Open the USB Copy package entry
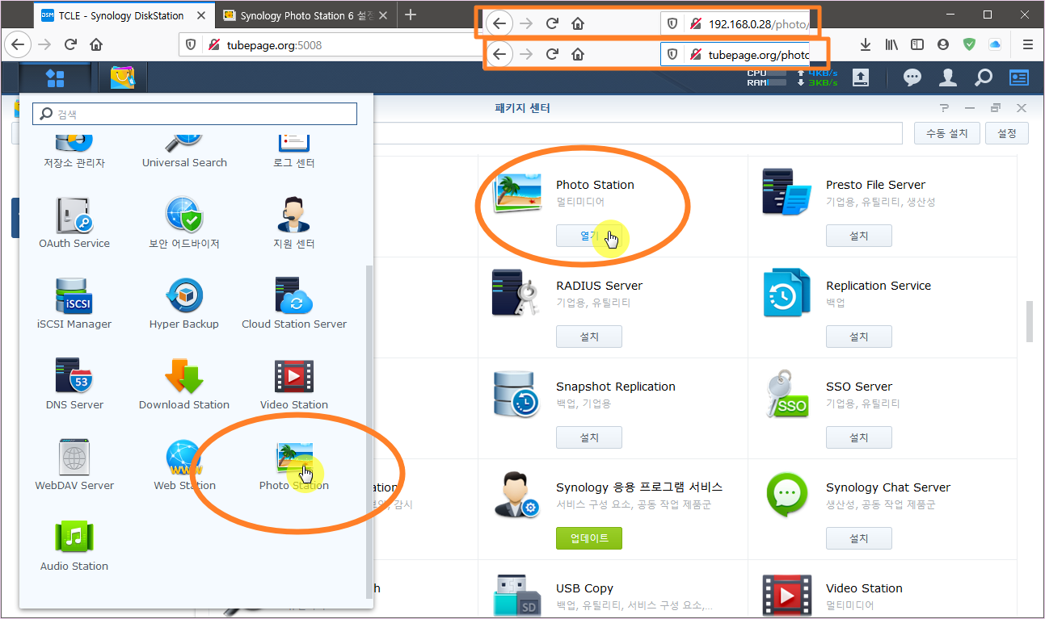The image size is (1045, 619). coord(613,590)
